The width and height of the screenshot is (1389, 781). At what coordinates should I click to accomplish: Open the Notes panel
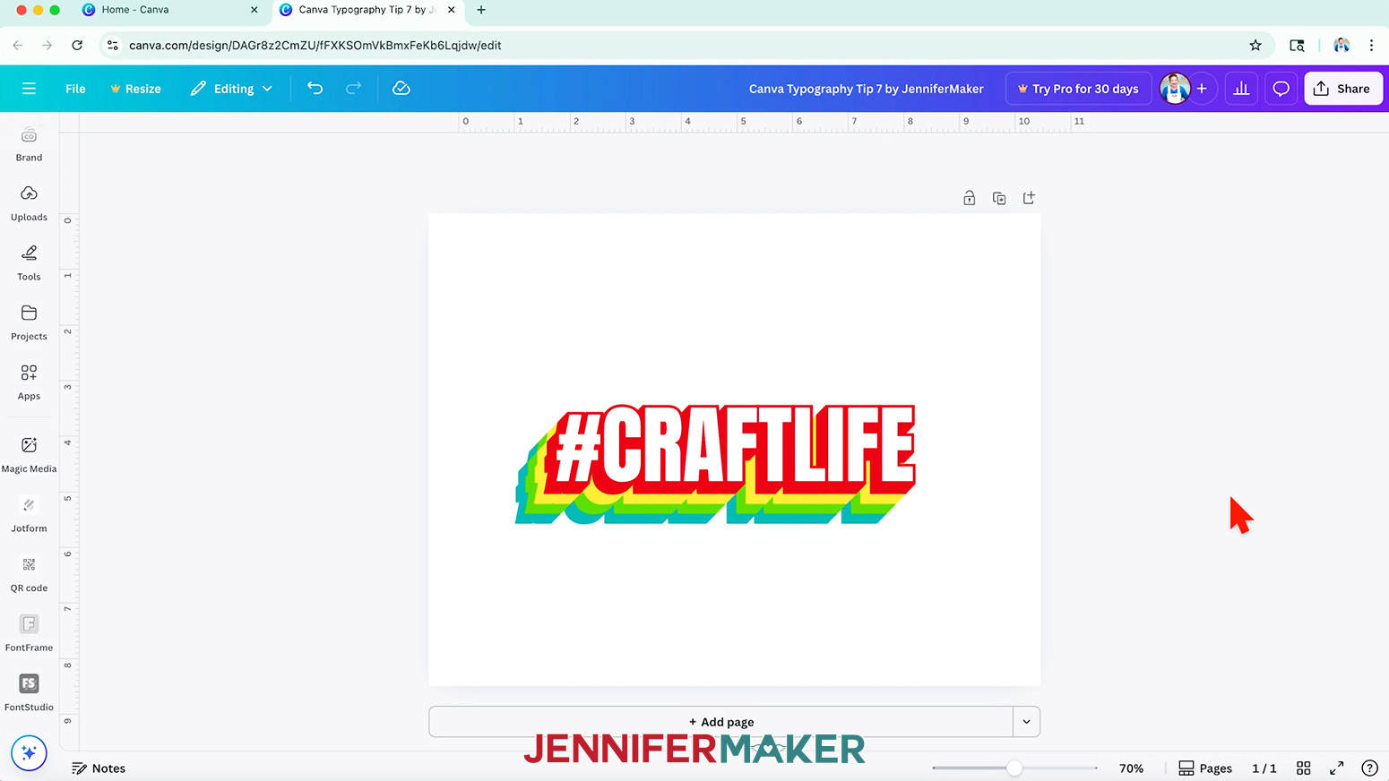(x=99, y=768)
